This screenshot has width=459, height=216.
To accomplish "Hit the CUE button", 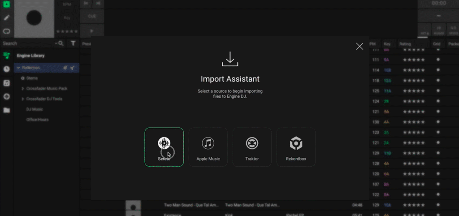I will point(92,16).
